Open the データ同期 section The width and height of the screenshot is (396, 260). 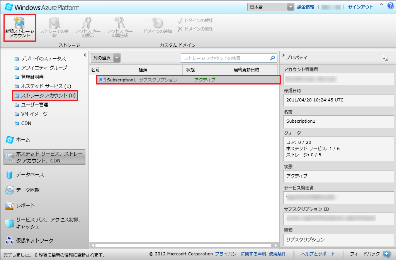coord(22,190)
